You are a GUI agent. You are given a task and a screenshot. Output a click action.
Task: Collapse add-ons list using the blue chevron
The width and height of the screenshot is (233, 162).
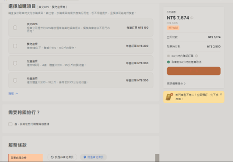pos(17,93)
